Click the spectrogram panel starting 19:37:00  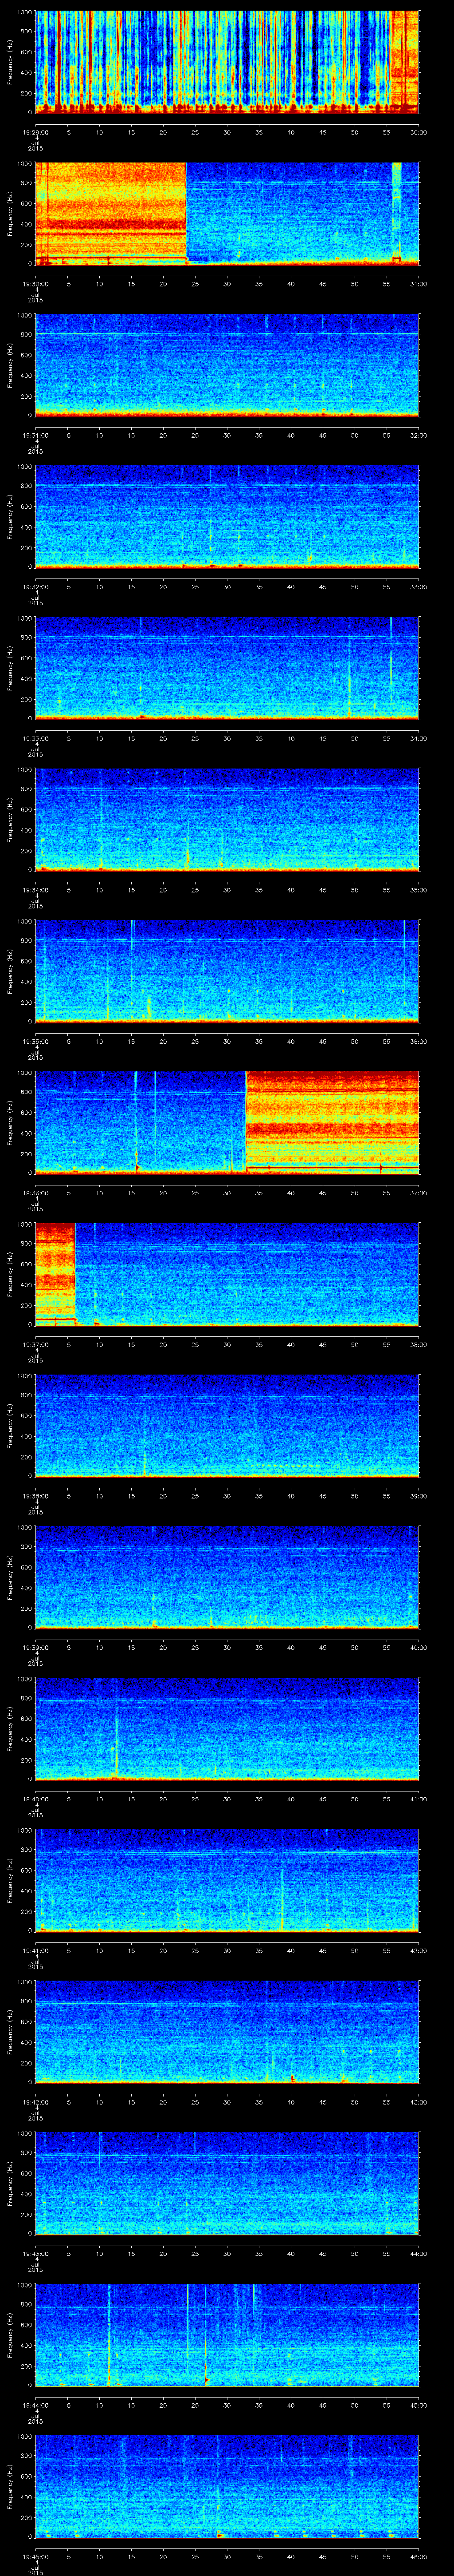[x=227, y=1274]
